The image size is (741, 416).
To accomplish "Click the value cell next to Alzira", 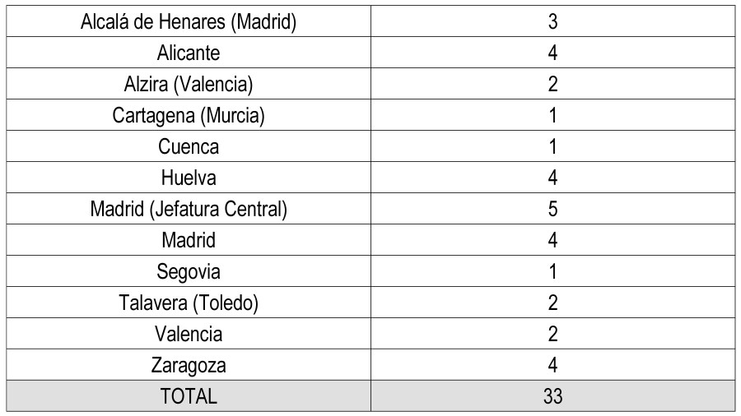I will point(552,85).
